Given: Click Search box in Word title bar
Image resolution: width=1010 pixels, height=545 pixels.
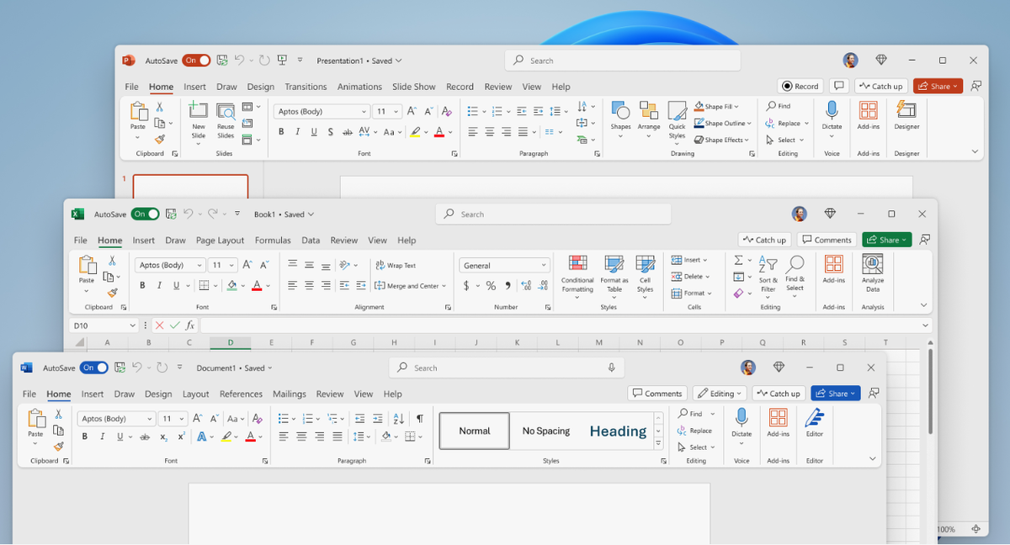Looking at the screenshot, I should click(507, 368).
